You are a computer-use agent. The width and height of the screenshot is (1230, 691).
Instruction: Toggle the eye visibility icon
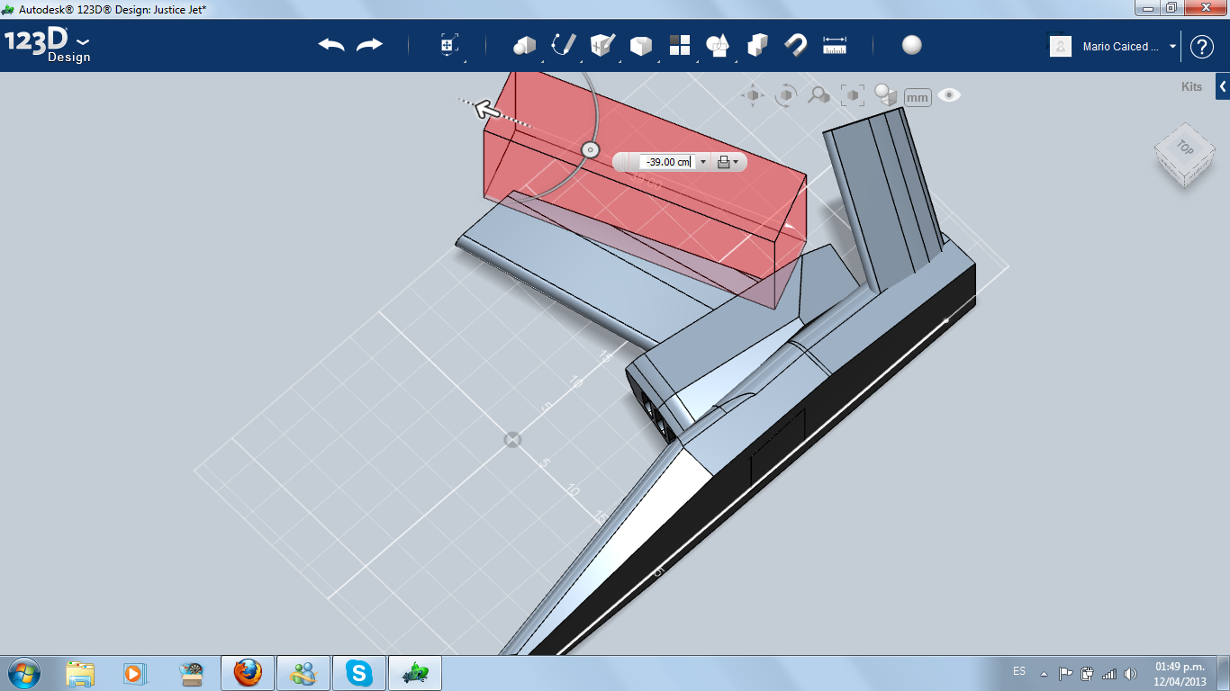[x=949, y=95]
